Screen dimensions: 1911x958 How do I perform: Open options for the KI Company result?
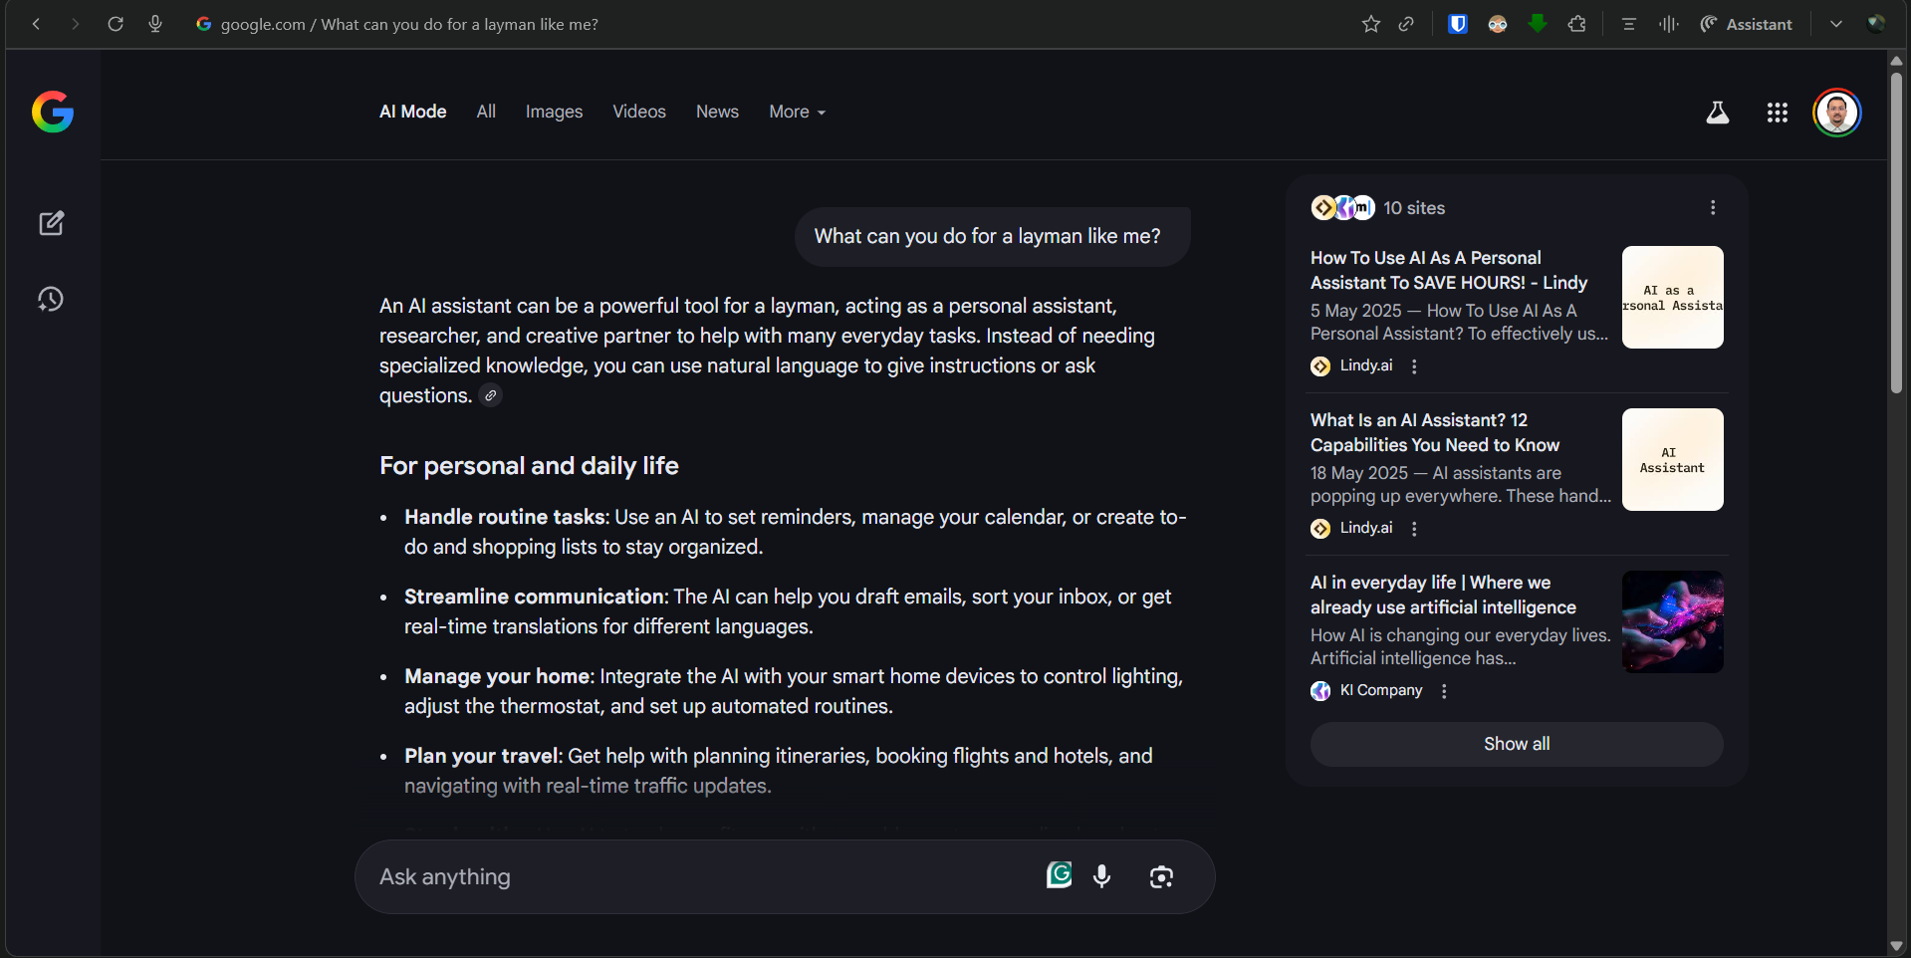tap(1444, 691)
